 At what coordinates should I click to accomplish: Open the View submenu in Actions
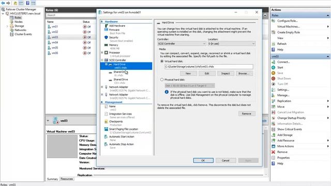pyautogui.click(x=280, y=38)
